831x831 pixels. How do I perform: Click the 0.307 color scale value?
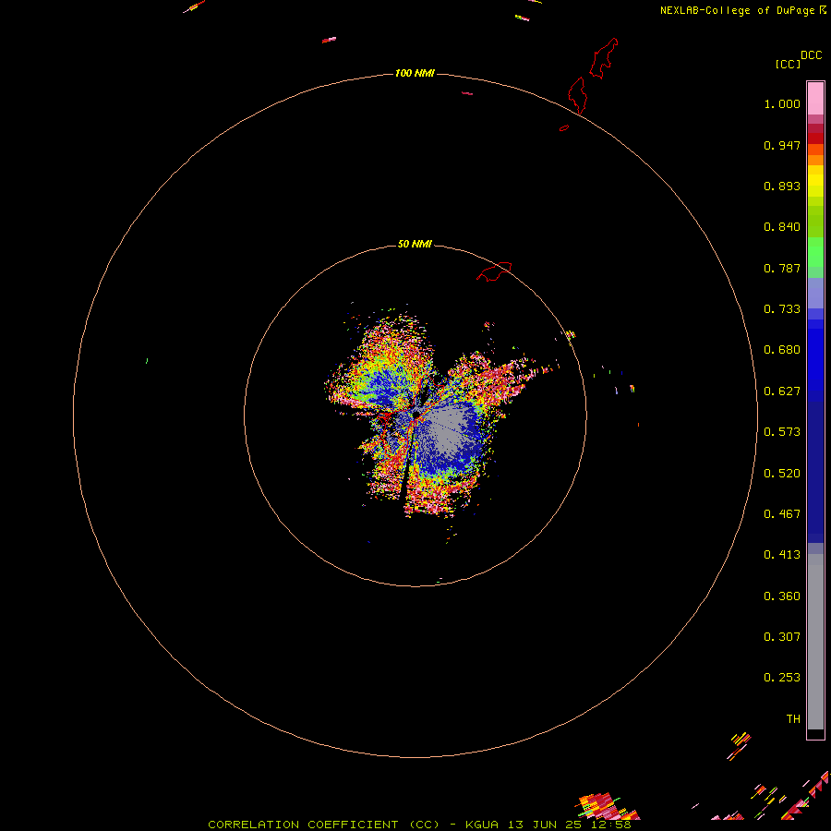(x=782, y=637)
